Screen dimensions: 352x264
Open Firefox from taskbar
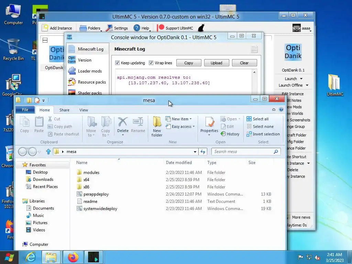73,257
